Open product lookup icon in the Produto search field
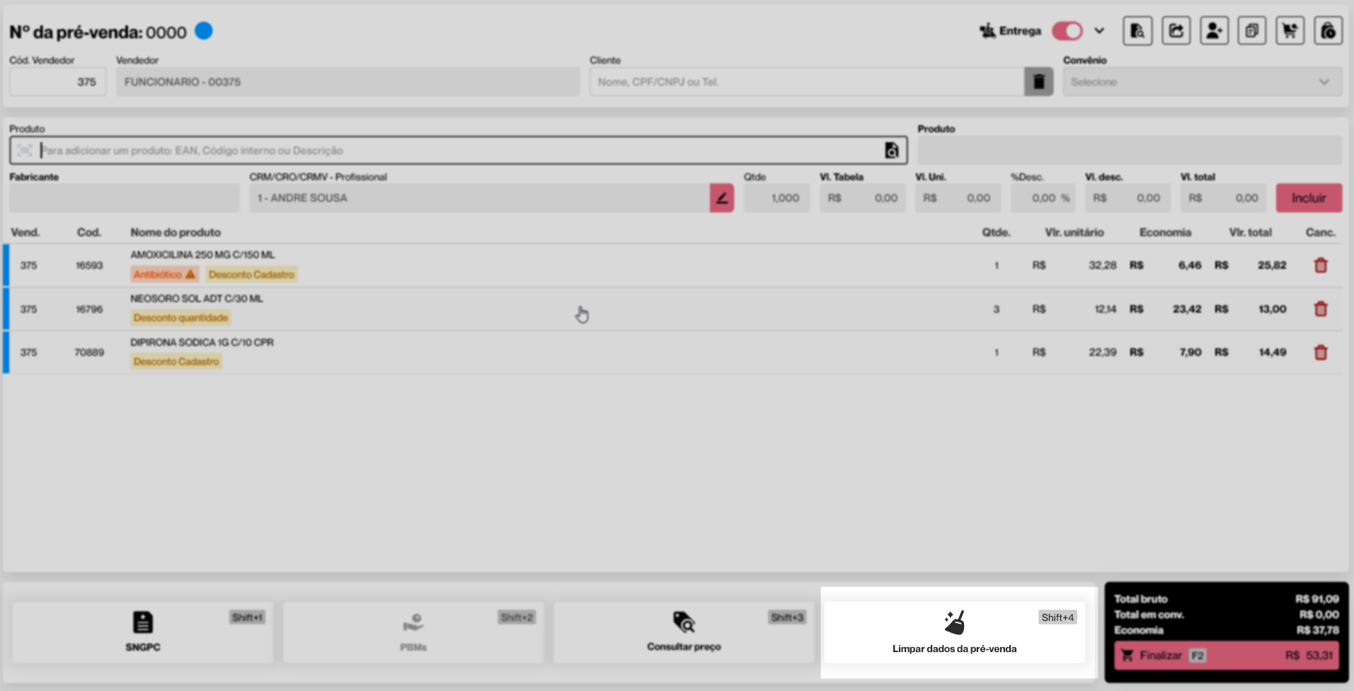1354x691 pixels. click(892, 151)
